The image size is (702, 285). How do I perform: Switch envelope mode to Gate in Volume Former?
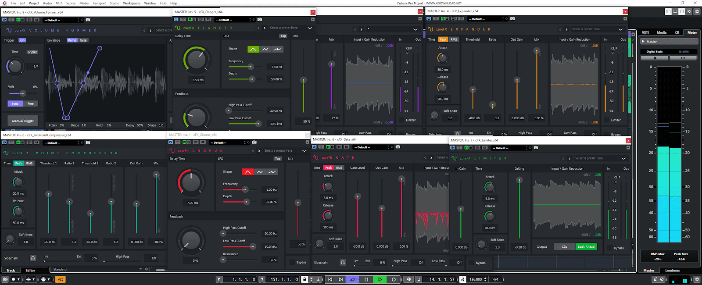point(83,40)
